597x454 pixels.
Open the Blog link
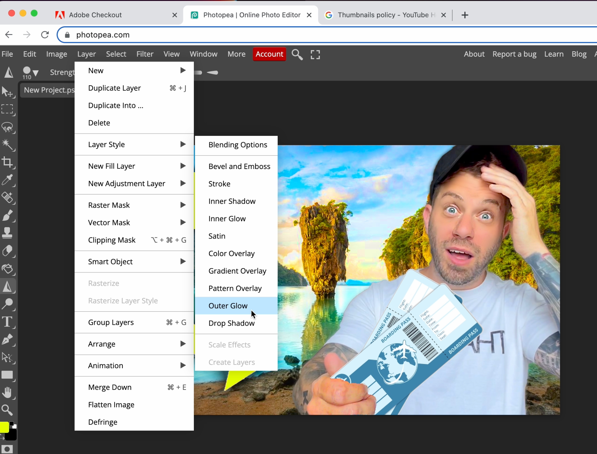click(579, 54)
